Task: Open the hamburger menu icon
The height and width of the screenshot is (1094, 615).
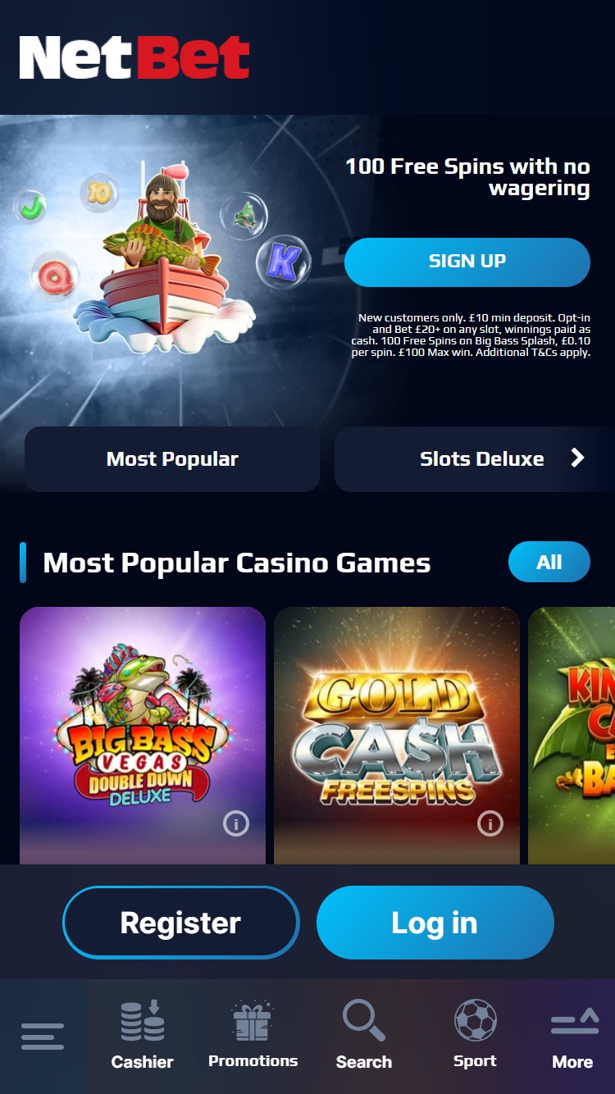Action: coord(43,1036)
